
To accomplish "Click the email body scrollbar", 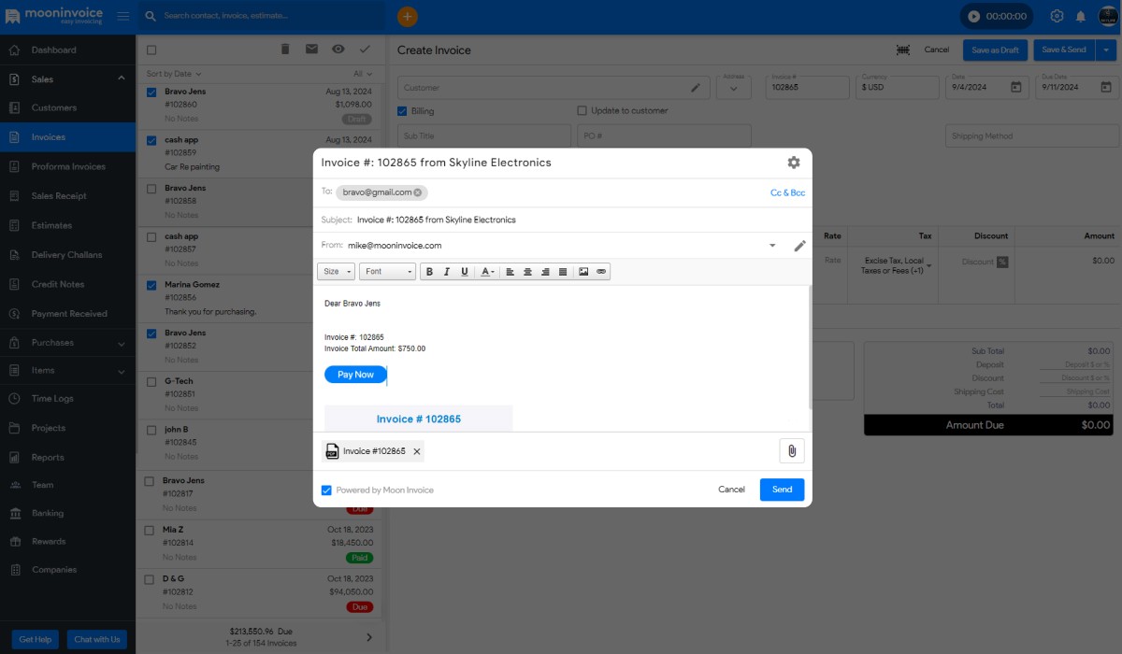I will [810, 346].
